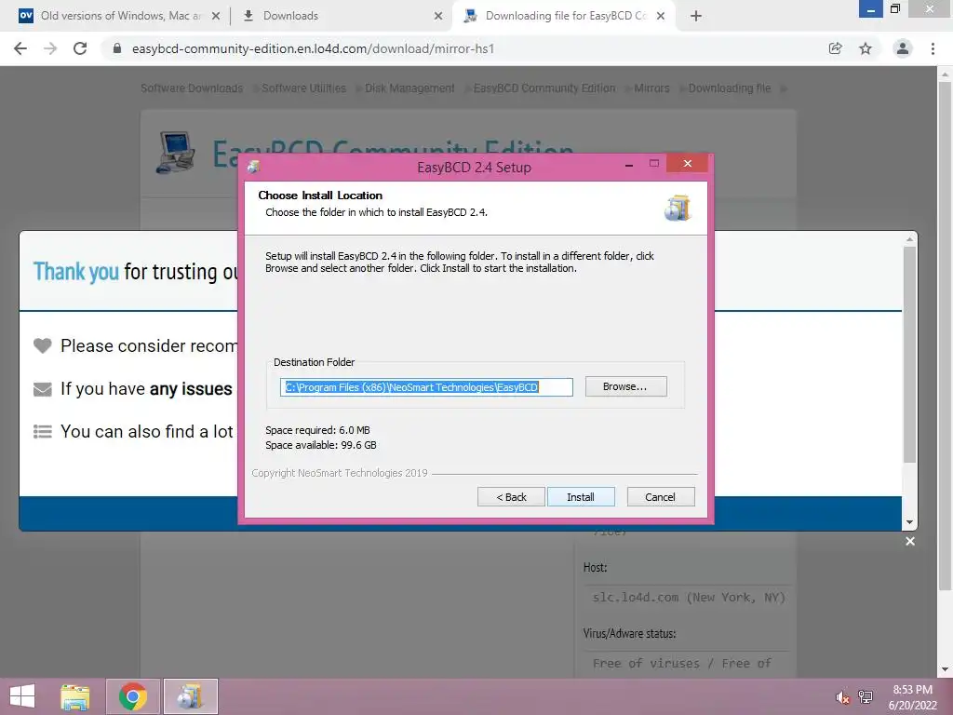Click the Destination Folder path field

426,386
